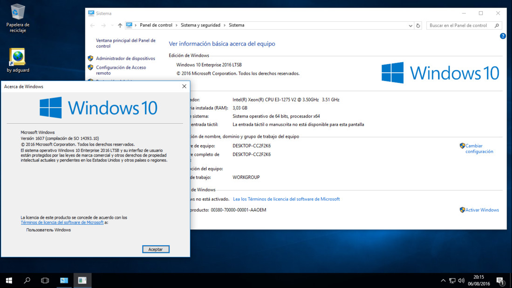Click Activar Windows link
Screen dimensions: 512x288
point(482,210)
